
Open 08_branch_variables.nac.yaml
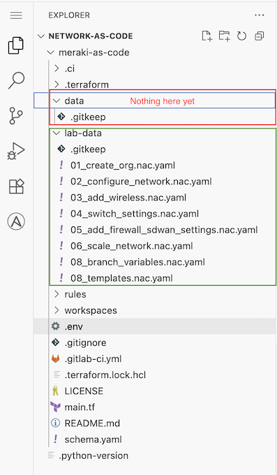[x=137, y=262]
